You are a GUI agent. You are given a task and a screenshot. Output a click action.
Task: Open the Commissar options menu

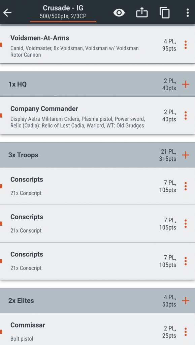tap(186, 332)
